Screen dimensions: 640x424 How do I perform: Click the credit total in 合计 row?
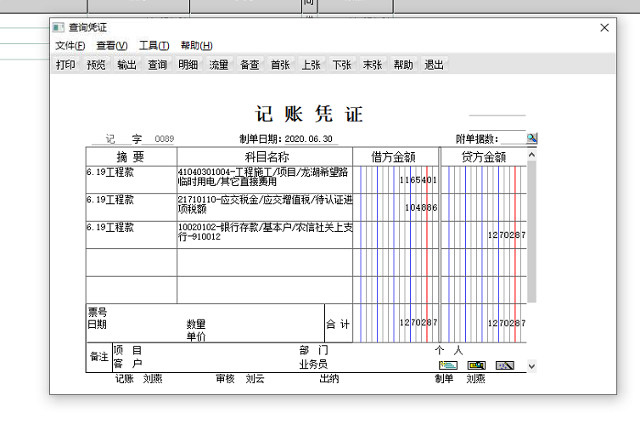(x=507, y=323)
